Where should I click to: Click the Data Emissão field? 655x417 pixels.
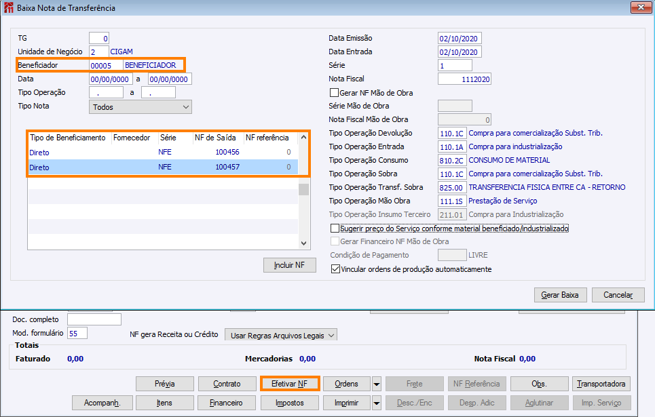click(x=460, y=39)
